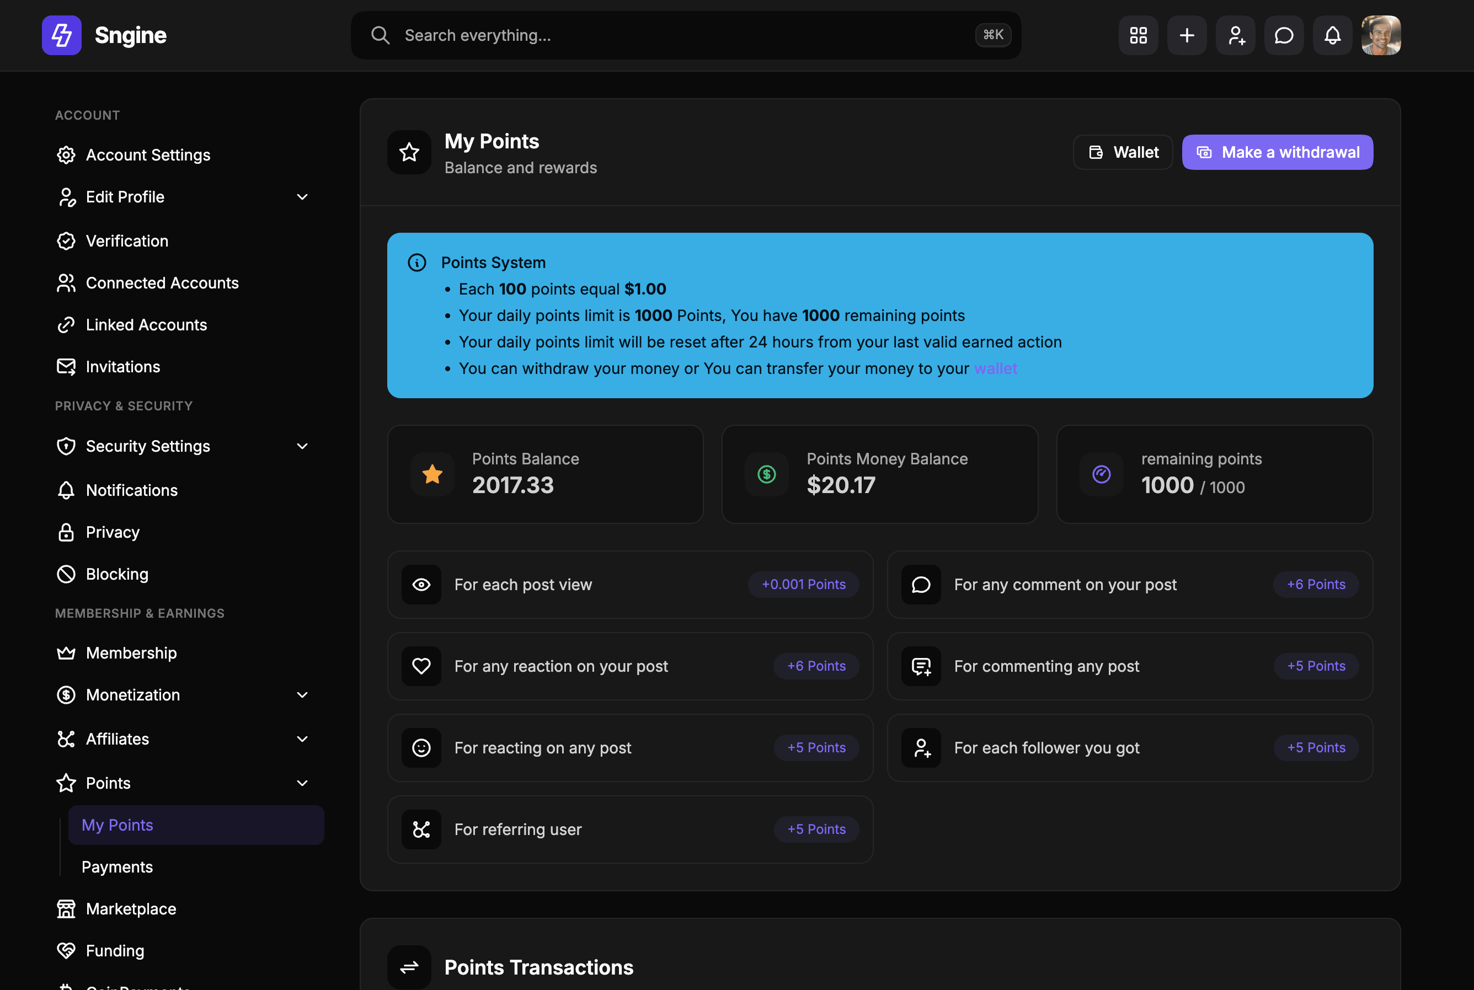1474x990 pixels.
Task: Click the search magnifier icon
Action: click(380, 35)
